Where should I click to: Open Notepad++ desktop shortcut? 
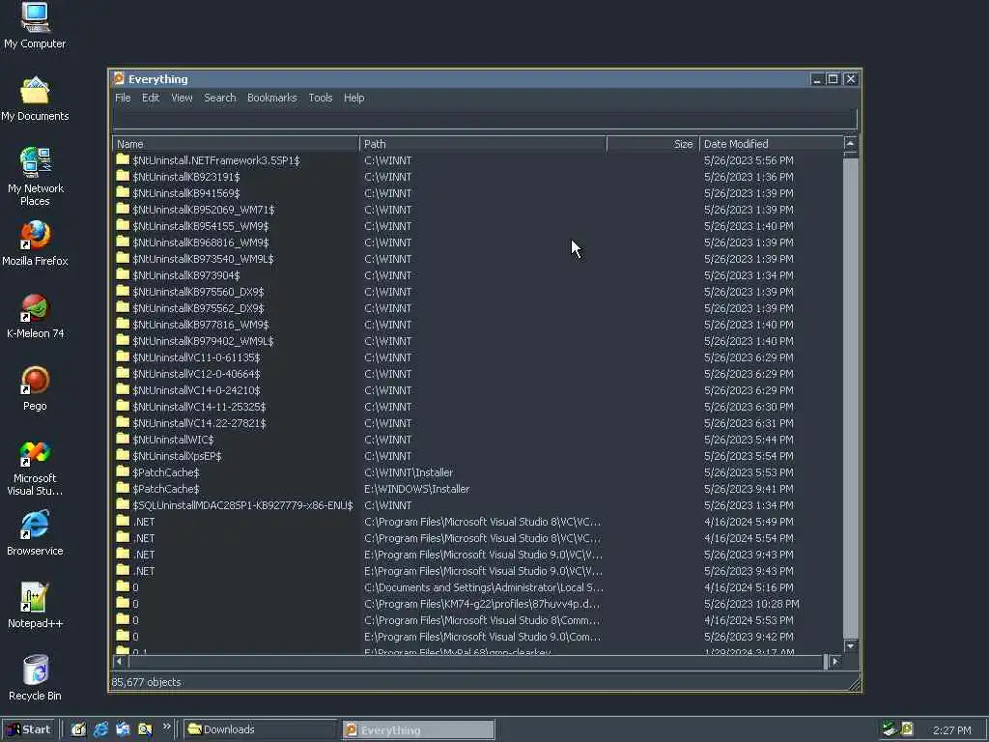tap(35, 606)
